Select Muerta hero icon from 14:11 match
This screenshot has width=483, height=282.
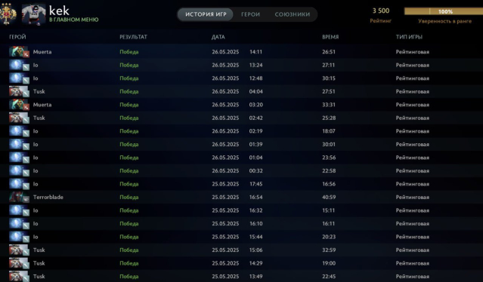click(19, 52)
